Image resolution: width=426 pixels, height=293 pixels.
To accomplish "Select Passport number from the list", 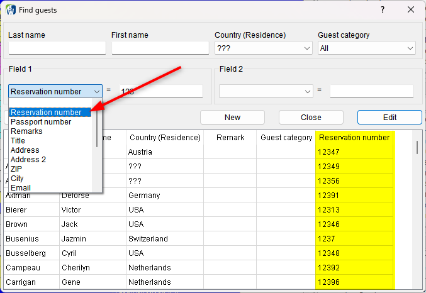I will (x=41, y=122).
